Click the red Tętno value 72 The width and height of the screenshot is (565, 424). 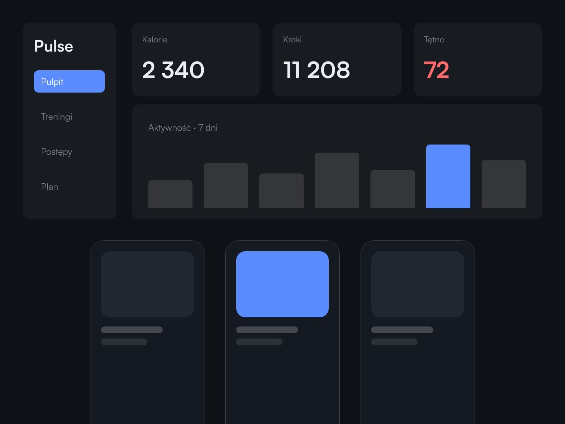[436, 70]
